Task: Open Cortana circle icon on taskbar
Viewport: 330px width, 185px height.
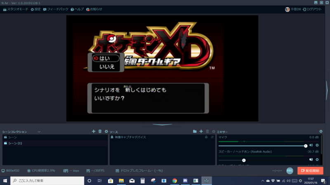Action: coord(89,180)
